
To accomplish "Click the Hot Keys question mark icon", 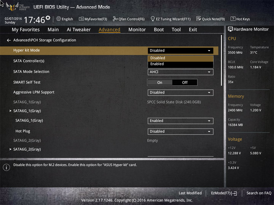I will point(233,19).
